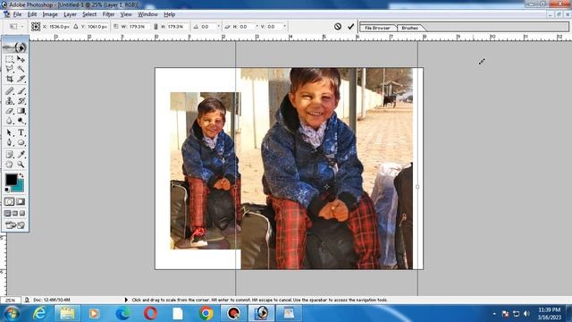Click the Jump to ImageReady button
Viewport: 572px width, 322px height.
[x=15, y=225]
